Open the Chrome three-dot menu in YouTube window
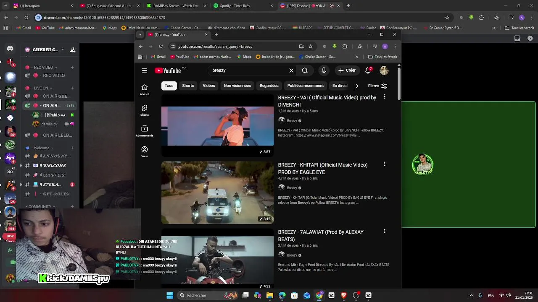The width and height of the screenshot is (538, 302). (395, 47)
